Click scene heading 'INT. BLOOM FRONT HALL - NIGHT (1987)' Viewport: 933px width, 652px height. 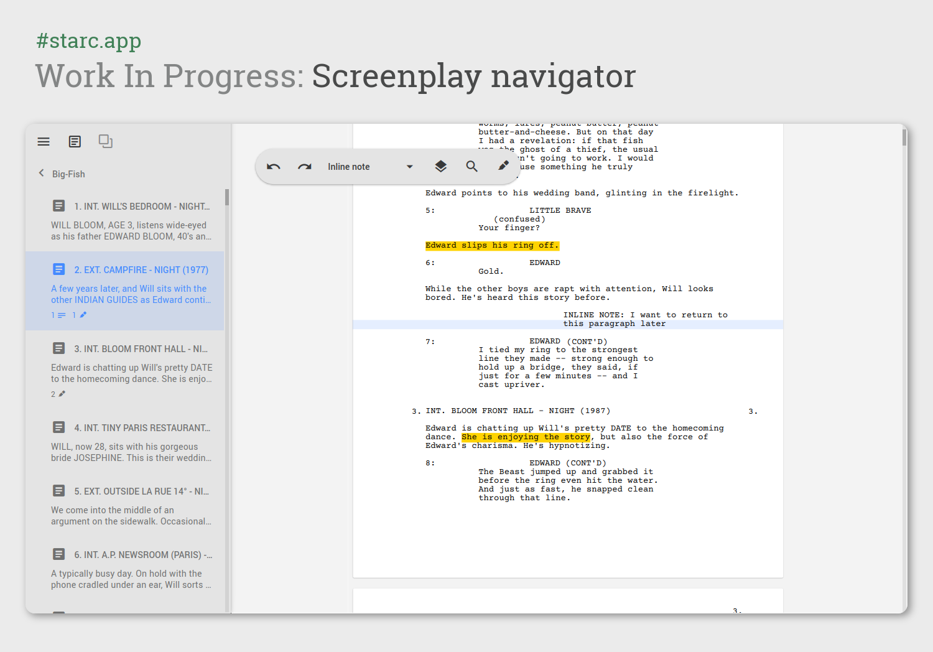pyautogui.click(x=518, y=411)
